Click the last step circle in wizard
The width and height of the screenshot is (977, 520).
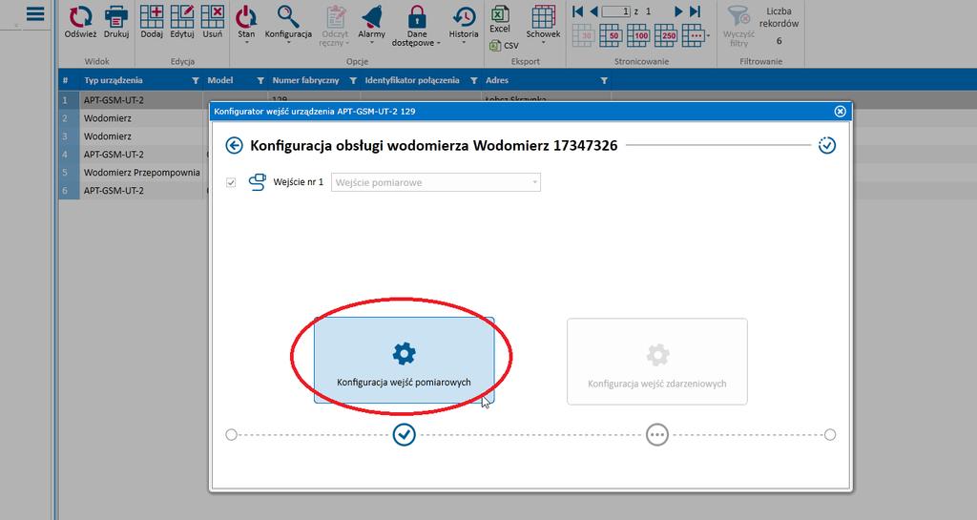830,435
